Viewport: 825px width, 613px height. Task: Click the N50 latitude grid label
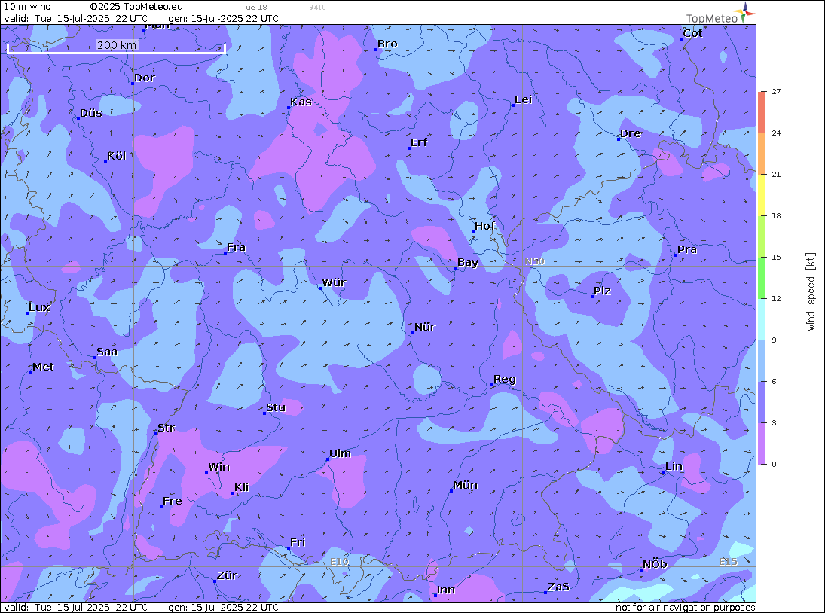535,261
